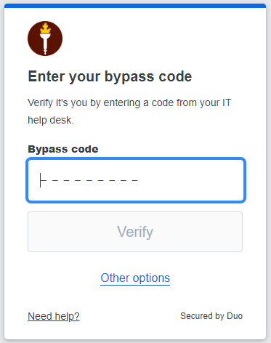Click the Enter your bypass code heading
Viewport: 271px width, 343px height.
[x=110, y=77]
